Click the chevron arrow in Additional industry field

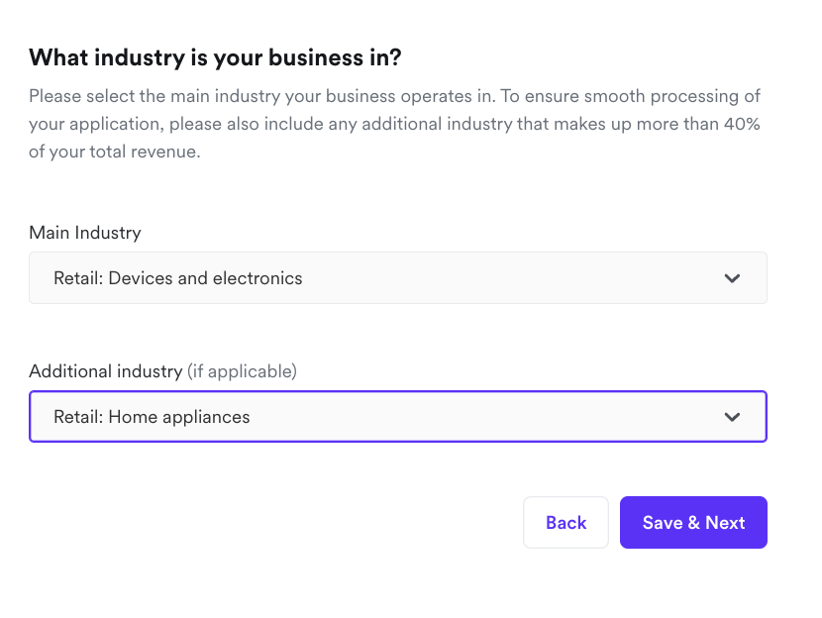click(x=732, y=417)
